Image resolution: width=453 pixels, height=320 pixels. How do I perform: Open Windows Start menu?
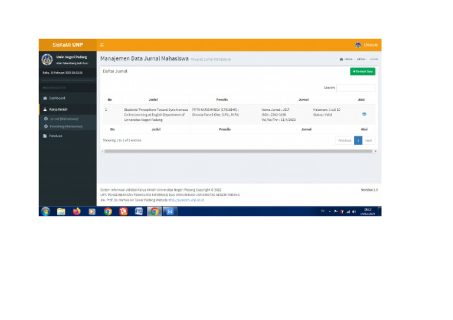click(45, 212)
